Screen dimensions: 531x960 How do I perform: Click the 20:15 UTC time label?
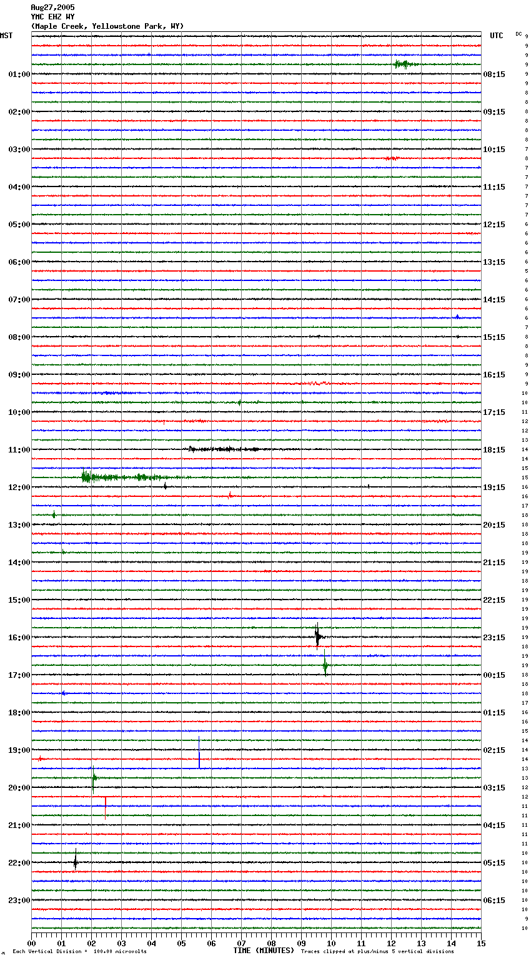494,525
